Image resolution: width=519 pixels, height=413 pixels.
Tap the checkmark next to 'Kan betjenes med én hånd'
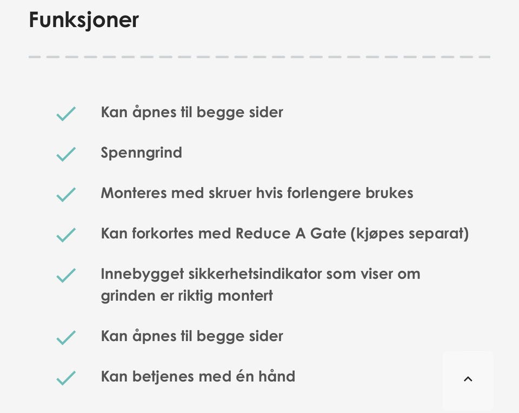coord(66,378)
